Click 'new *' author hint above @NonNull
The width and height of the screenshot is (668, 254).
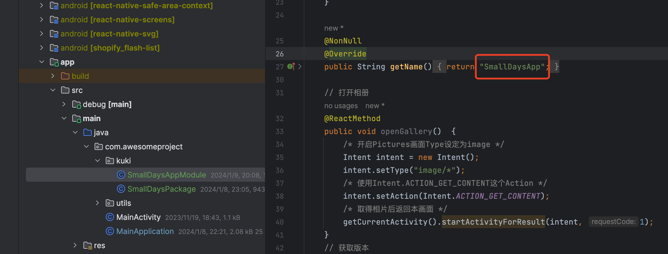(334, 28)
